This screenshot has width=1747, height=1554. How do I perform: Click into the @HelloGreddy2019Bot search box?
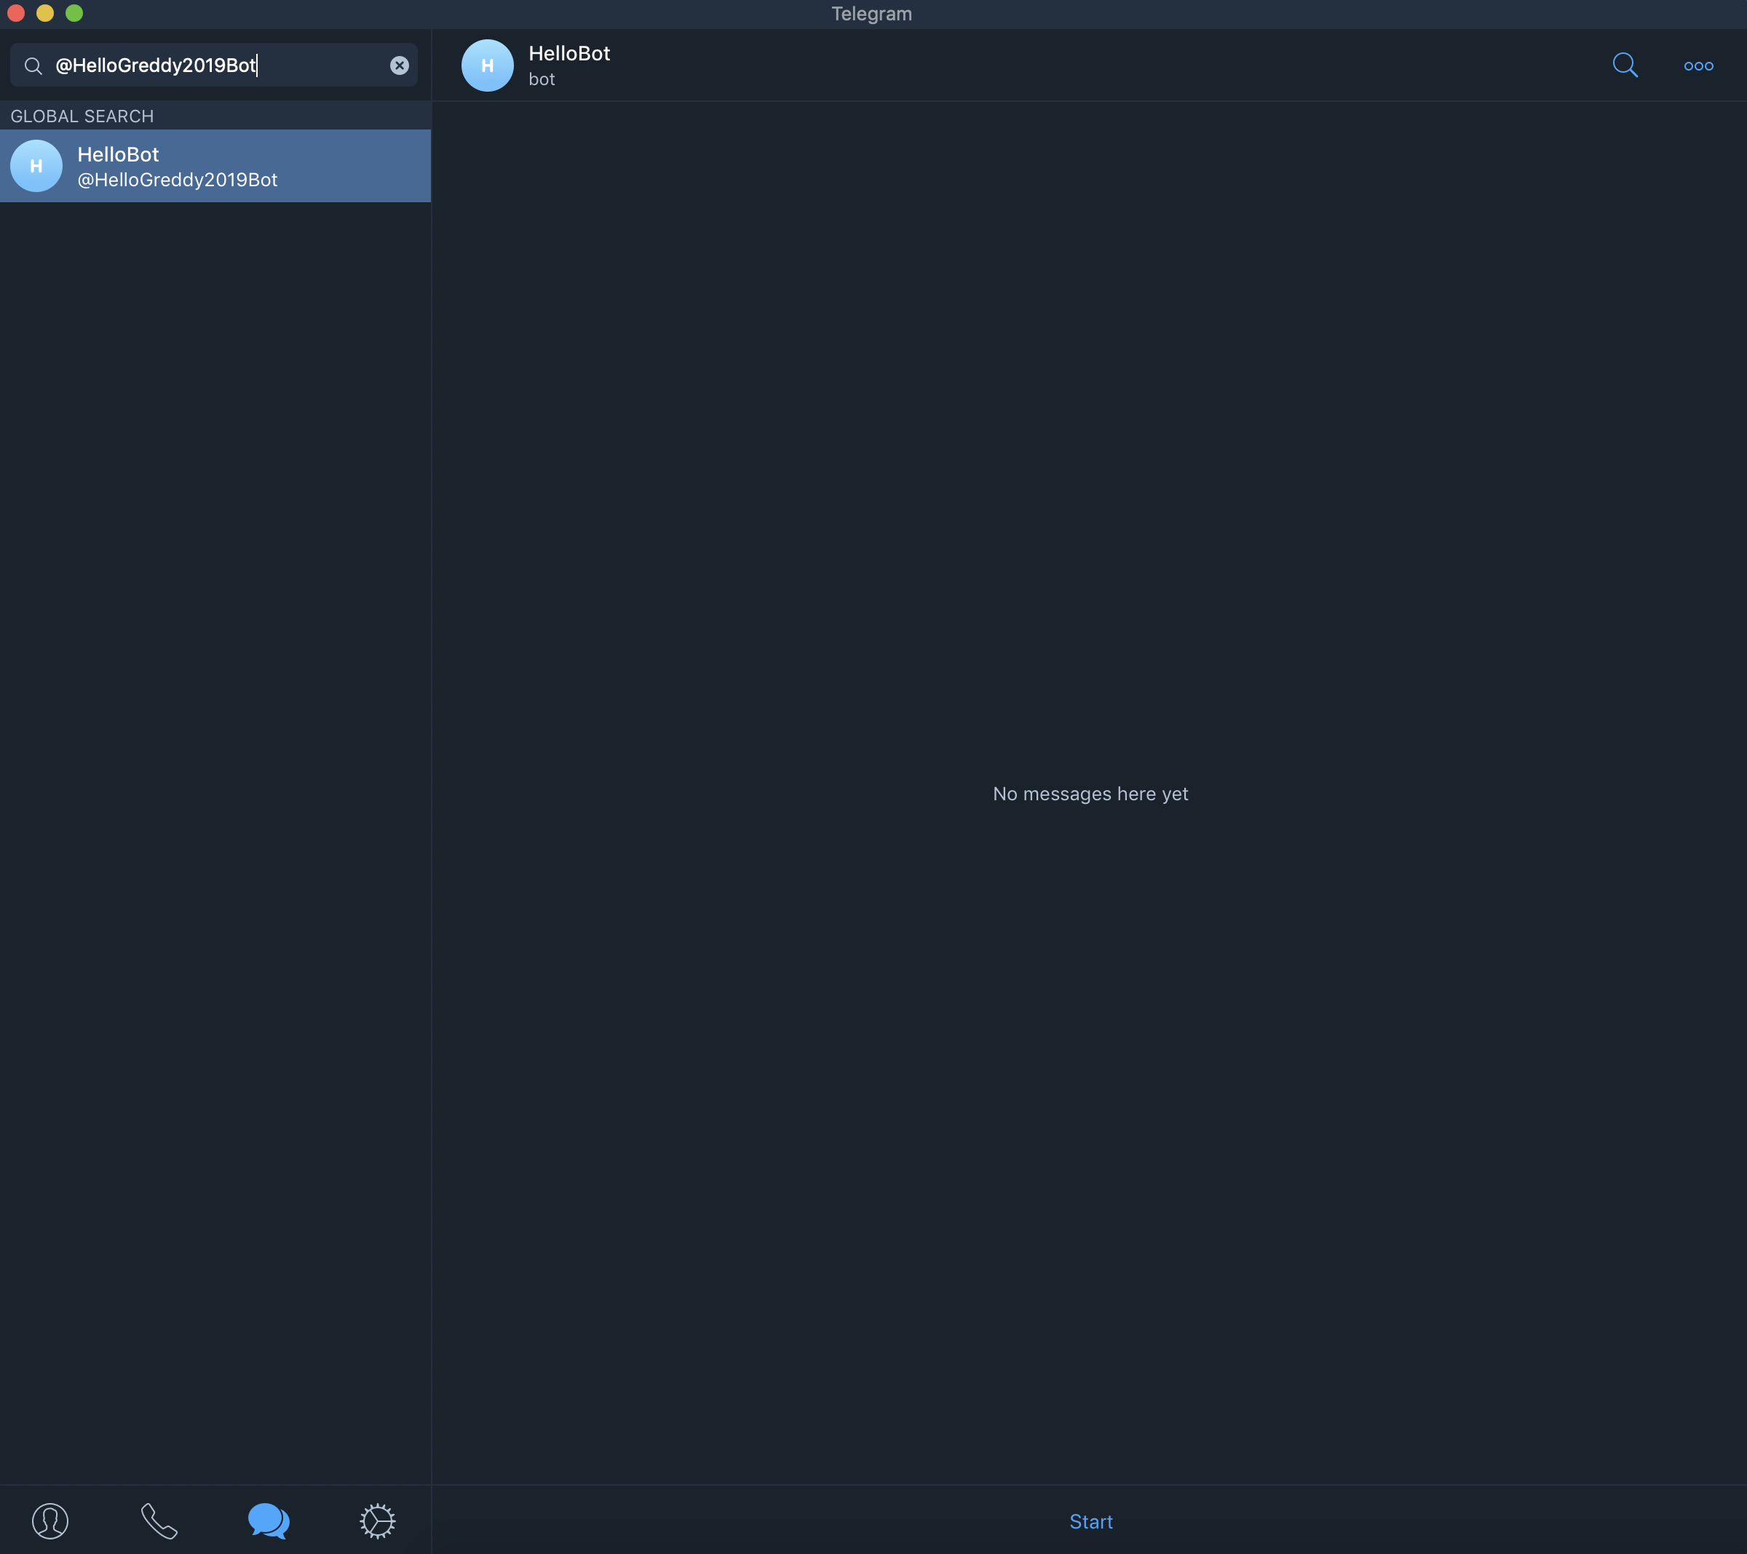[x=214, y=65]
